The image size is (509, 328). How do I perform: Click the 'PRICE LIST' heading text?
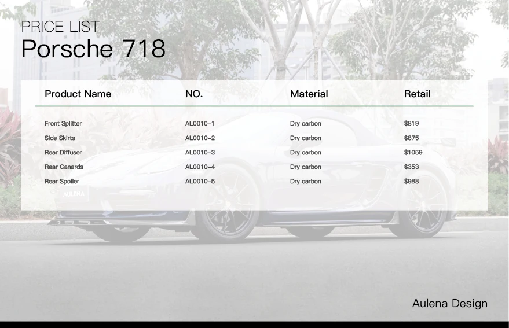[60, 27]
